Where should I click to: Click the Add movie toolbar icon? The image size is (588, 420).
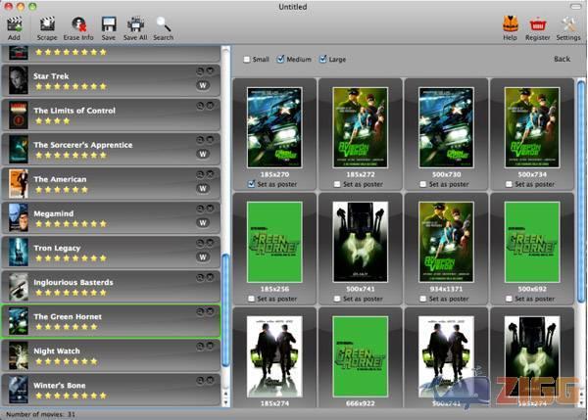pyautogui.click(x=14, y=23)
